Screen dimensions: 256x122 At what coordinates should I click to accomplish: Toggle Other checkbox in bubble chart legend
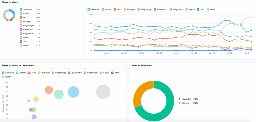coord(3,77)
